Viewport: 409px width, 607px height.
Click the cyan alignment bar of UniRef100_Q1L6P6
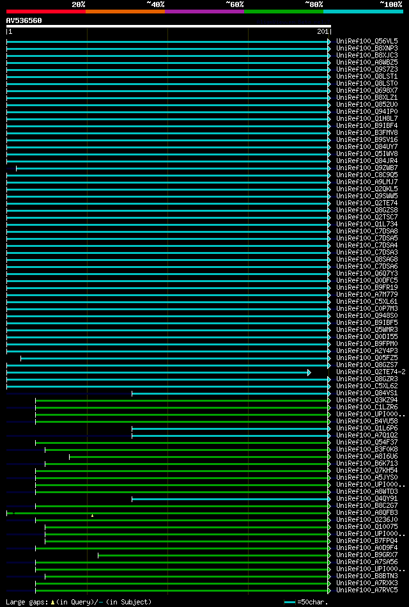coord(230,429)
